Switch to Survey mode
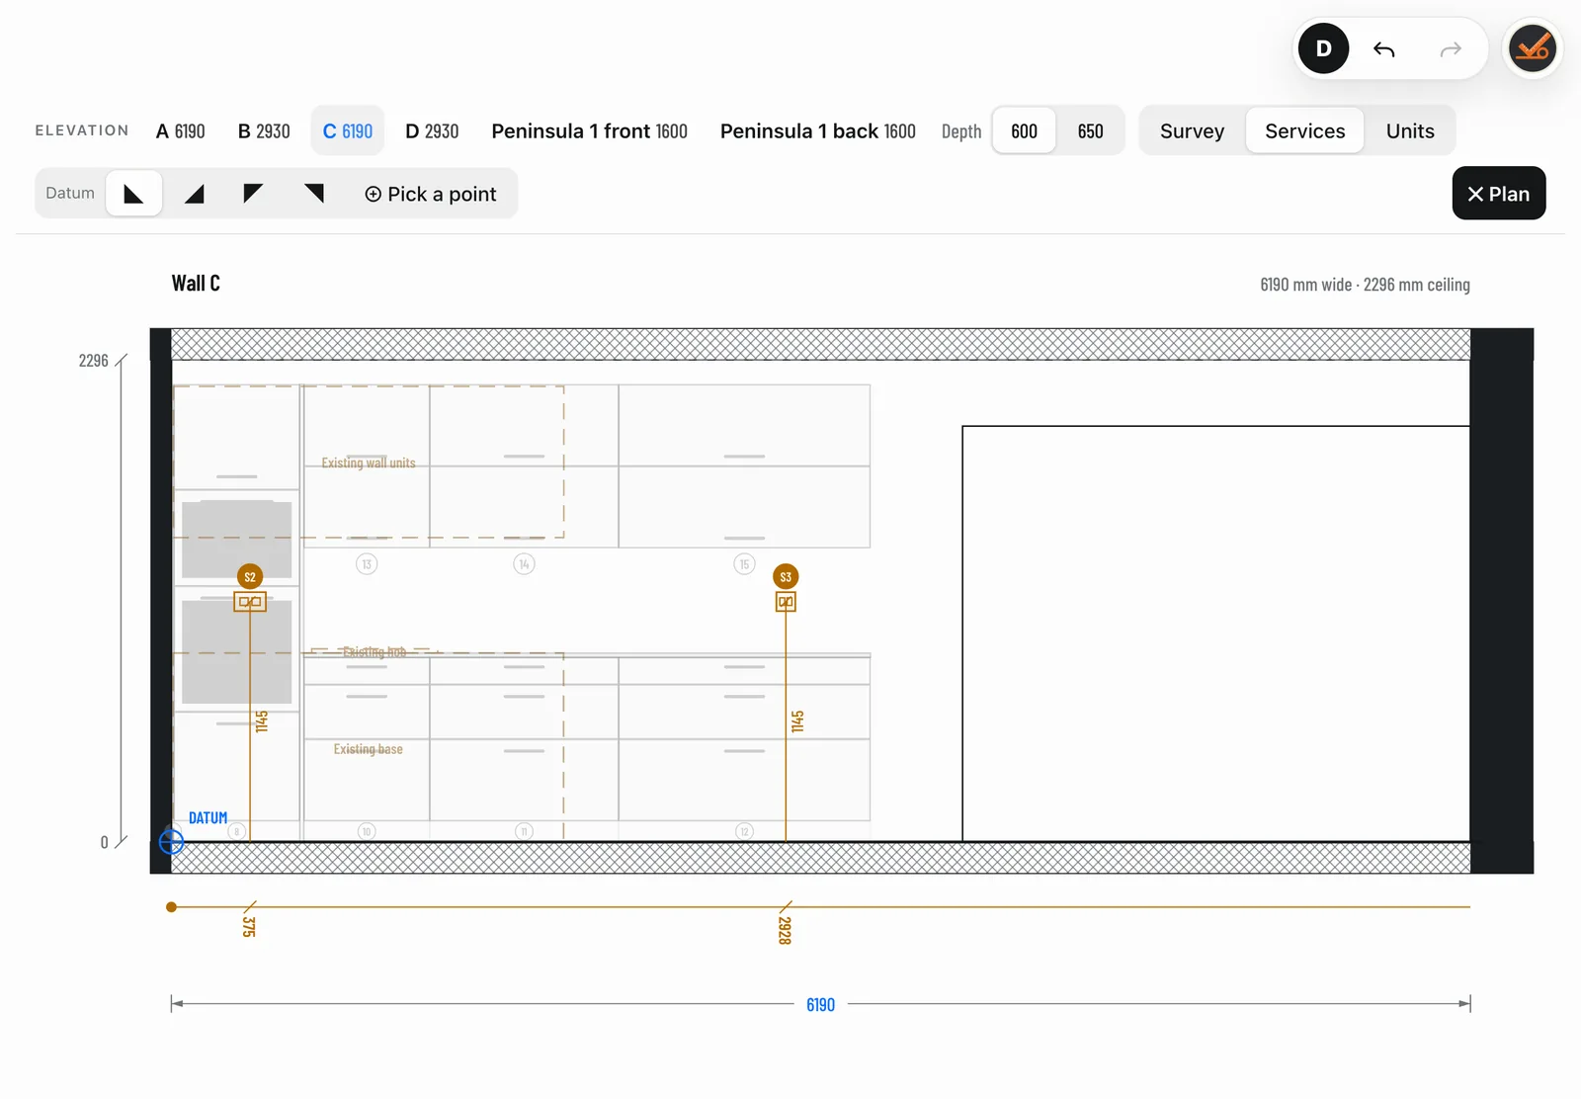This screenshot has width=1581, height=1099. click(1192, 130)
